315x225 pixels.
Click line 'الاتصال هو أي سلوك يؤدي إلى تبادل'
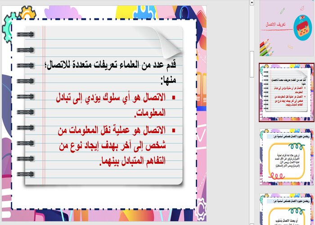tap(111, 98)
